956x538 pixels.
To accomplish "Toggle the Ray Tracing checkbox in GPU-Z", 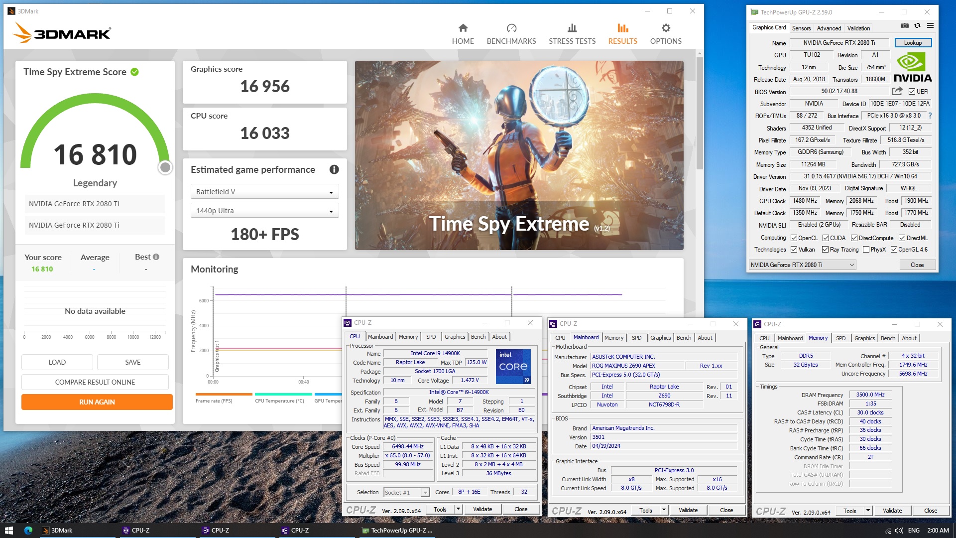I will click(825, 250).
